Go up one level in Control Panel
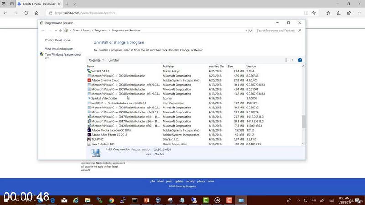The height and width of the screenshot is (205, 365). coord(61,31)
